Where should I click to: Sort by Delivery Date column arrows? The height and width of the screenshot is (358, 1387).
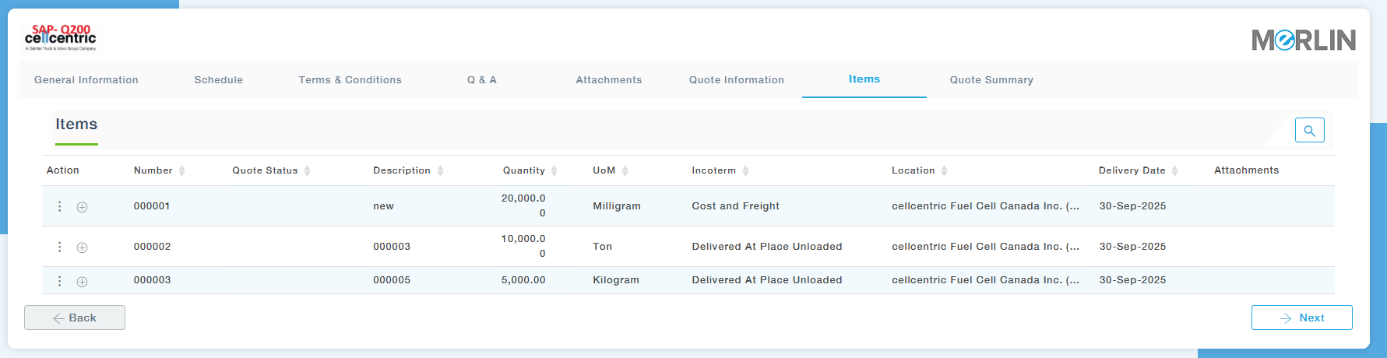click(1174, 170)
